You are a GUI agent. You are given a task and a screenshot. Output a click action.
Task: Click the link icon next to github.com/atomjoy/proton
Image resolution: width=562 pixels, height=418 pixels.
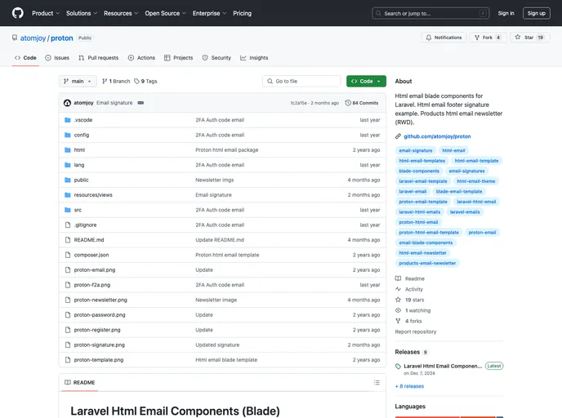398,136
